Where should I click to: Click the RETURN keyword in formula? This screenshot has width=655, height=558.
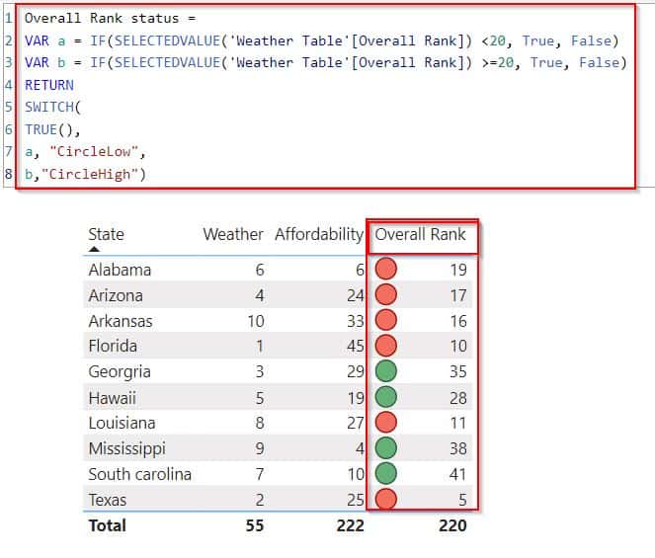pyautogui.click(x=49, y=85)
